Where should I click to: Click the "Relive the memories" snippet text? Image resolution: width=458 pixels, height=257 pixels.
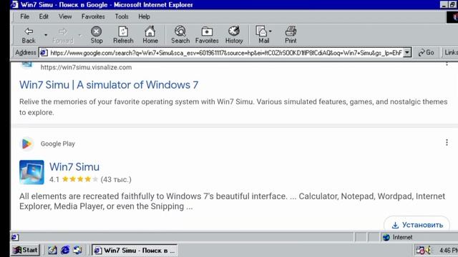233,107
